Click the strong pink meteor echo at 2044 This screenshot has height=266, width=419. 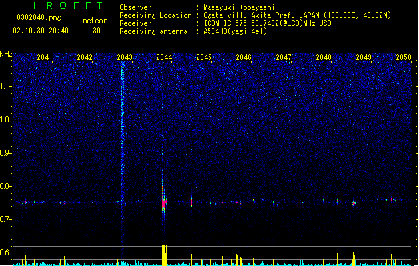164,203
